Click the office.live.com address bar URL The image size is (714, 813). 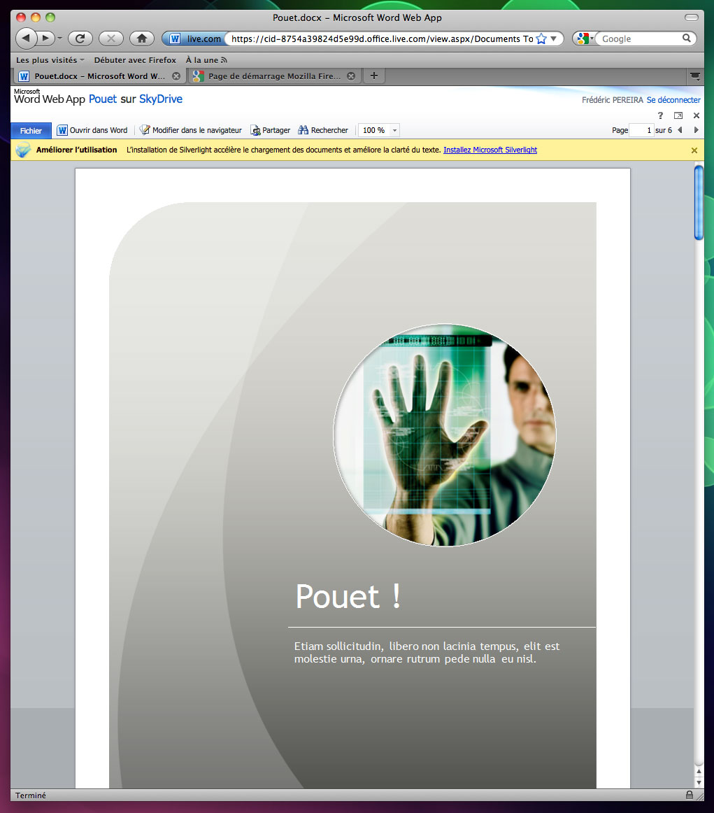(x=382, y=39)
